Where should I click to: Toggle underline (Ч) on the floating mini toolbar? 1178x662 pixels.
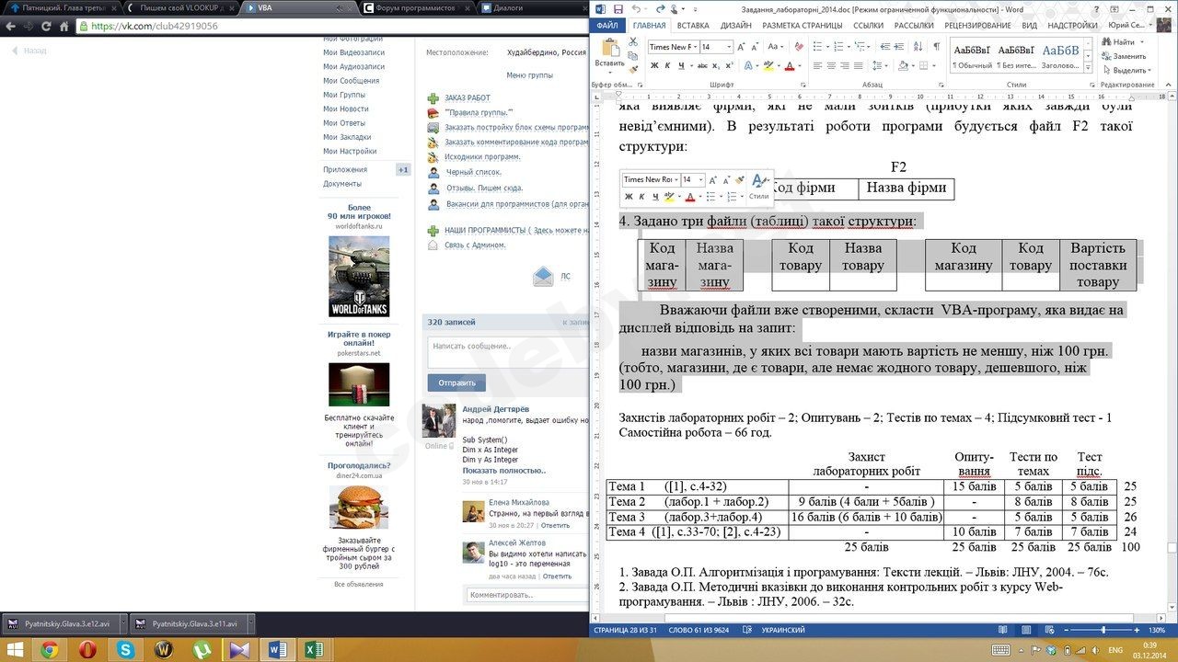655,197
